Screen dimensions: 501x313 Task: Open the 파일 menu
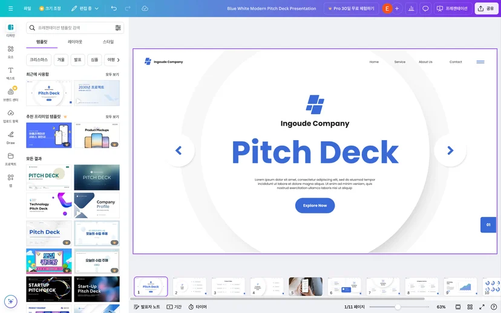pyautogui.click(x=27, y=8)
